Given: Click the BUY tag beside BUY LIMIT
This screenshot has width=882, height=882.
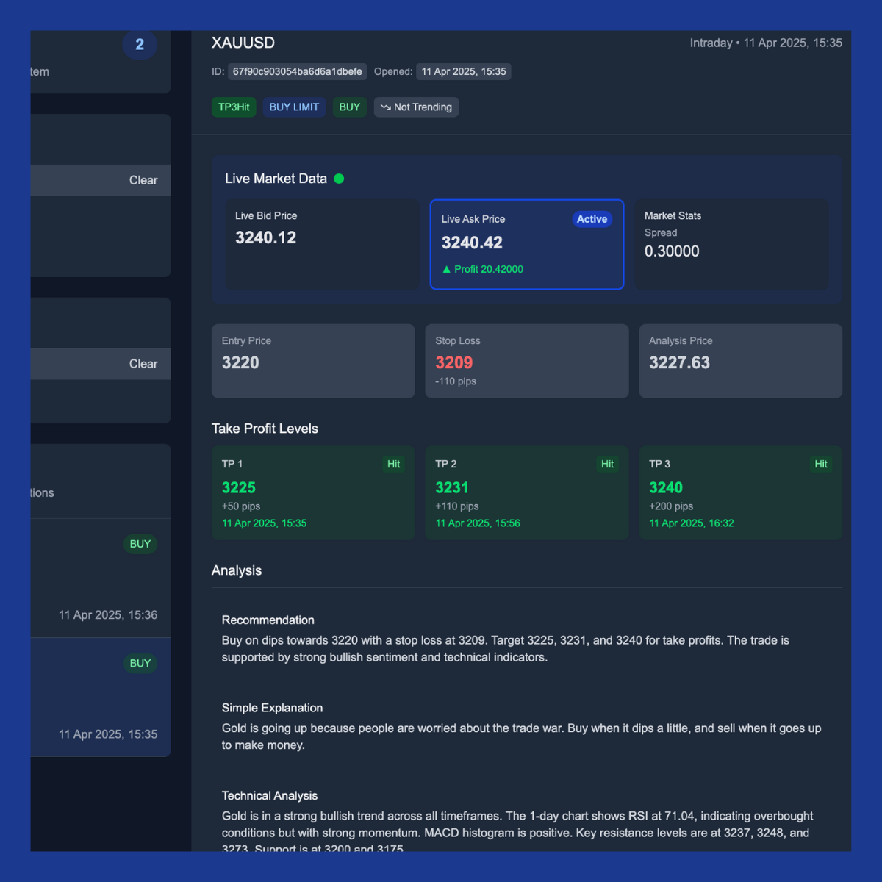Looking at the screenshot, I should 350,107.
